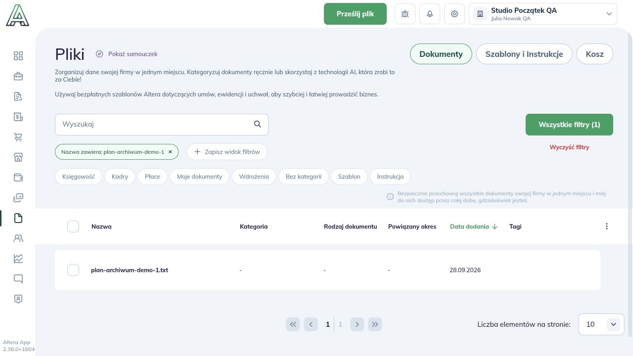Go to first page of results
Image resolution: width=633 pixels, height=356 pixels.
pyautogui.click(x=293, y=324)
